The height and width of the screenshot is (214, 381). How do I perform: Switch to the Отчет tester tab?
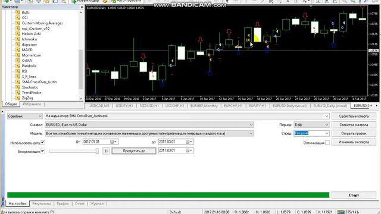click(x=80, y=203)
